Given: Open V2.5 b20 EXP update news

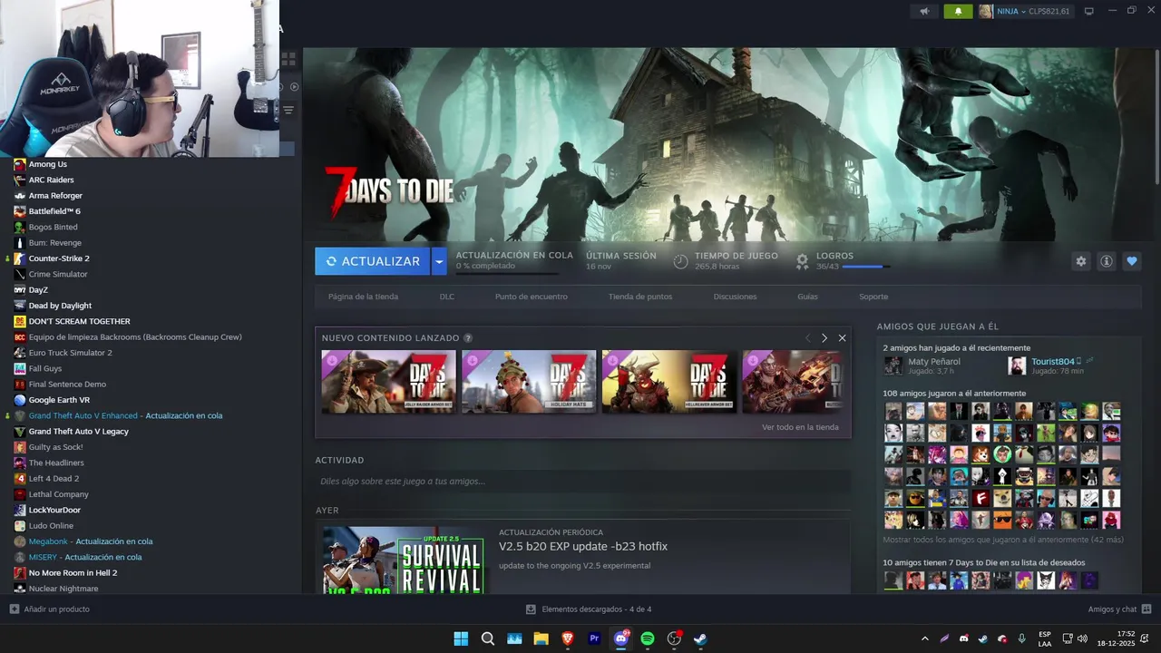Looking at the screenshot, I should pos(583,547).
